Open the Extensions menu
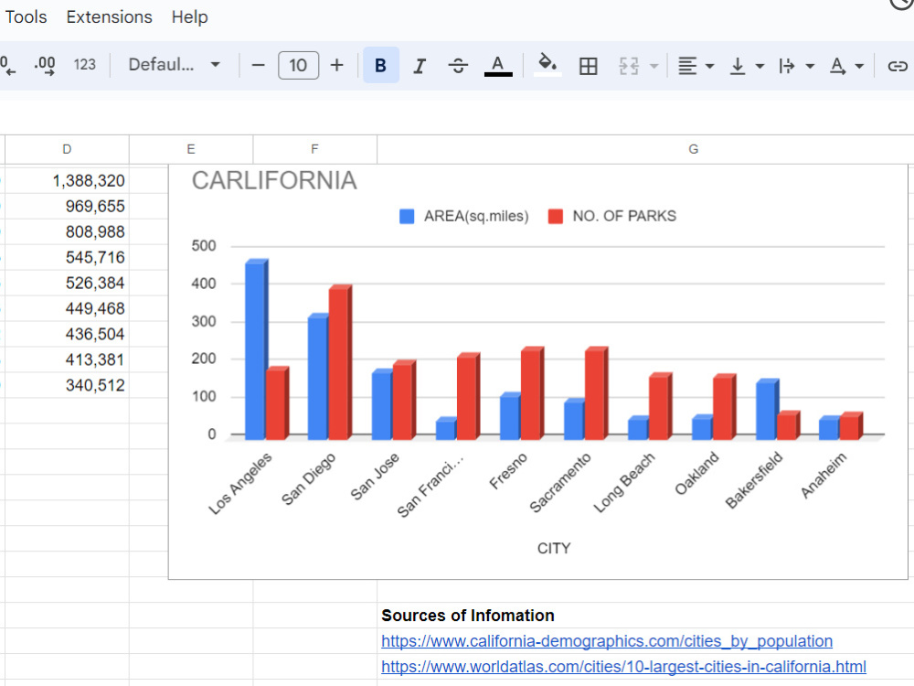This screenshot has height=686, width=914. click(x=109, y=16)
